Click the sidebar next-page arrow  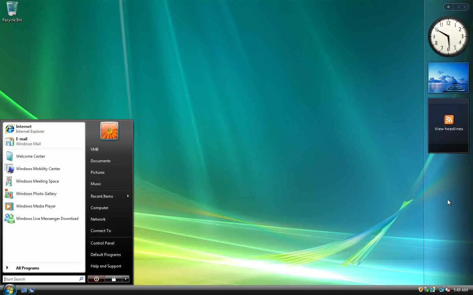(x=465, y=7)
